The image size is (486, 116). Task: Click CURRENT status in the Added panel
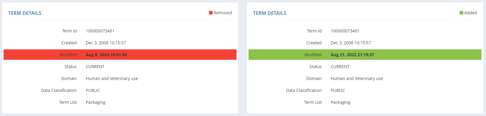click(340, 67)
